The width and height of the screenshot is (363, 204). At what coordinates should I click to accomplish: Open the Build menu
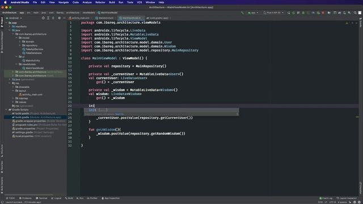[112, 2]
